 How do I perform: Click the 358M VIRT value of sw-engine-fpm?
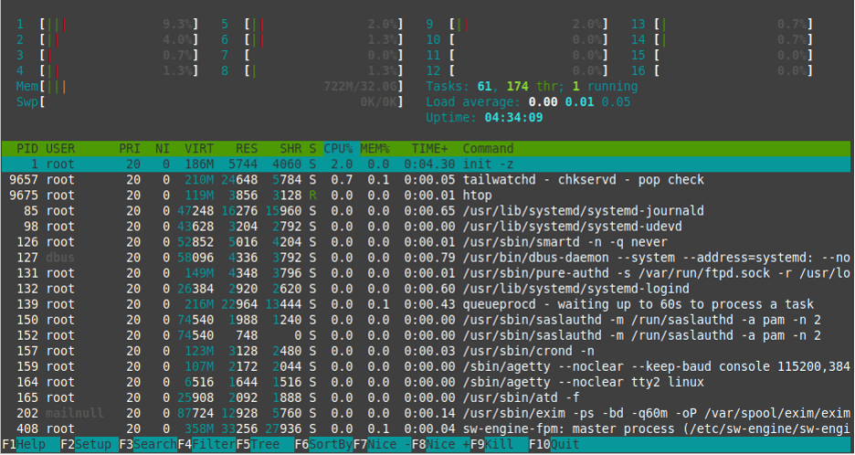(199, 429)
